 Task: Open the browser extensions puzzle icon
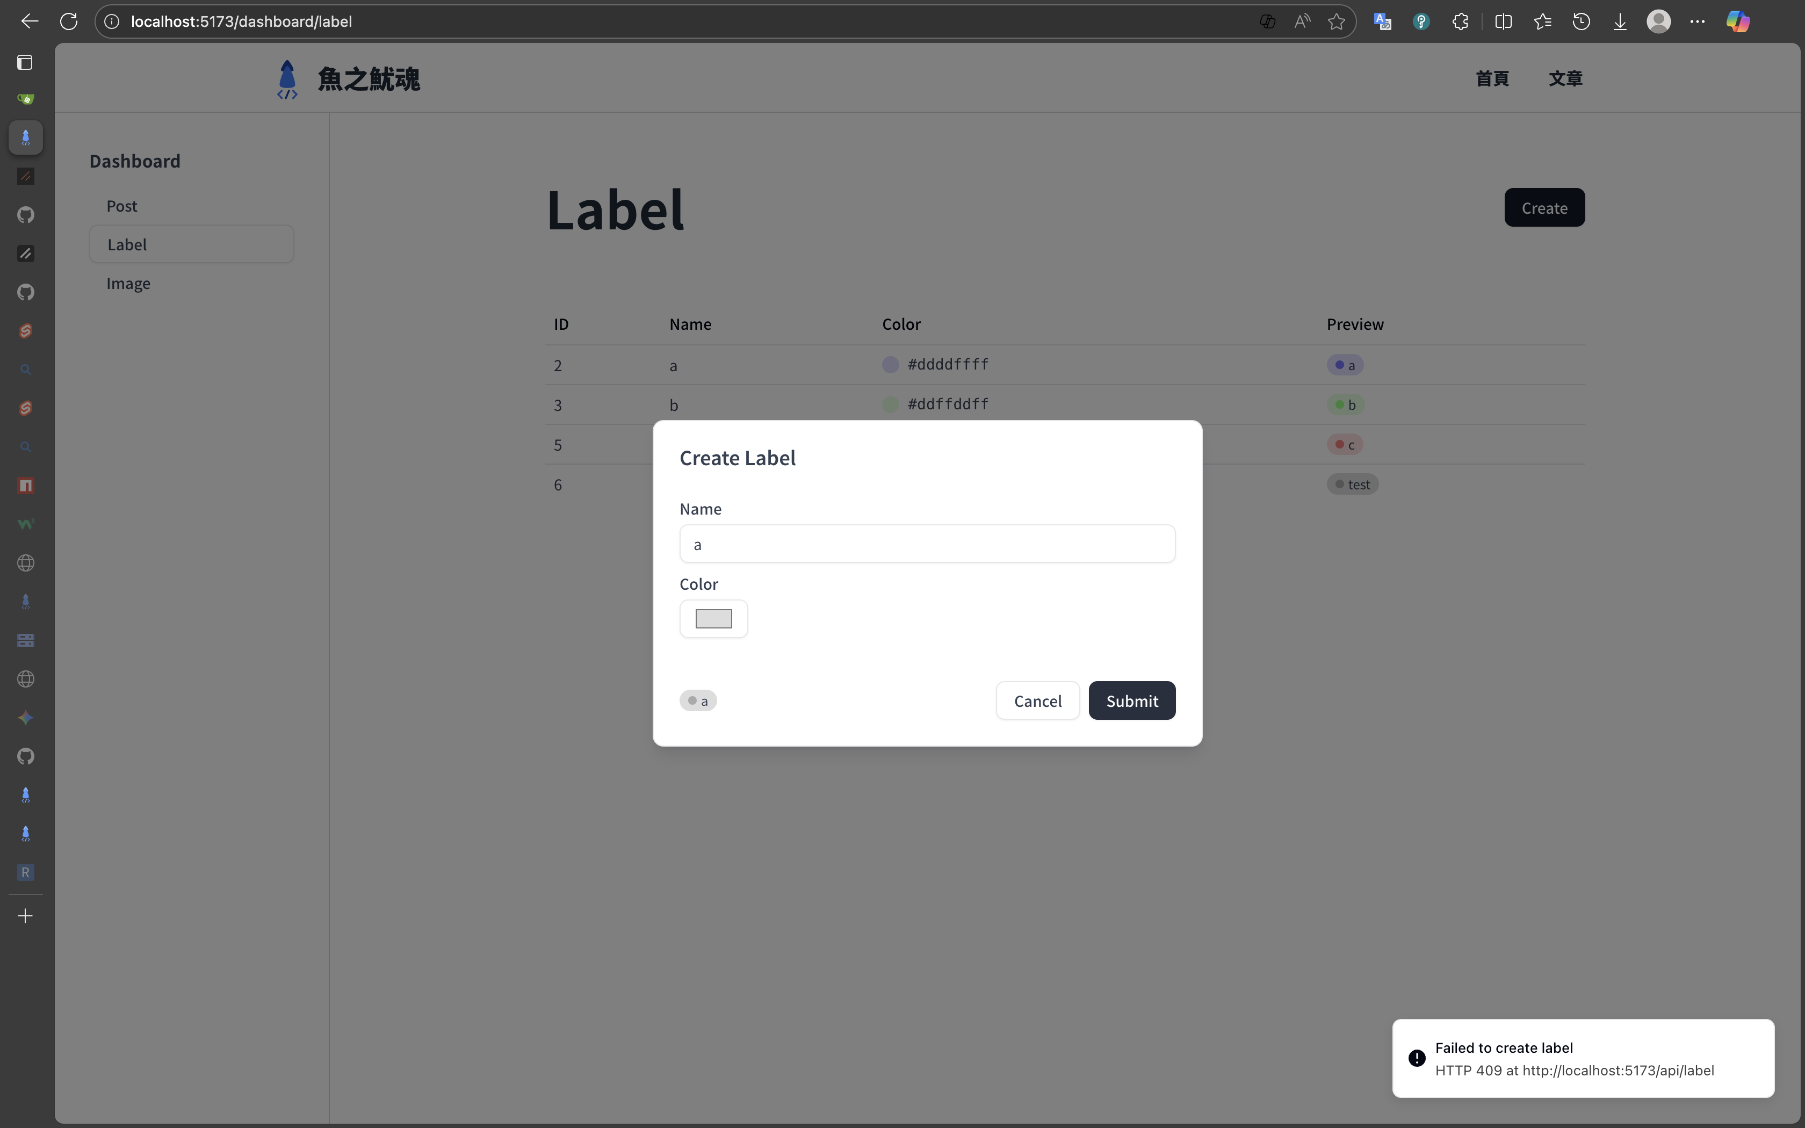(1461, 21)
